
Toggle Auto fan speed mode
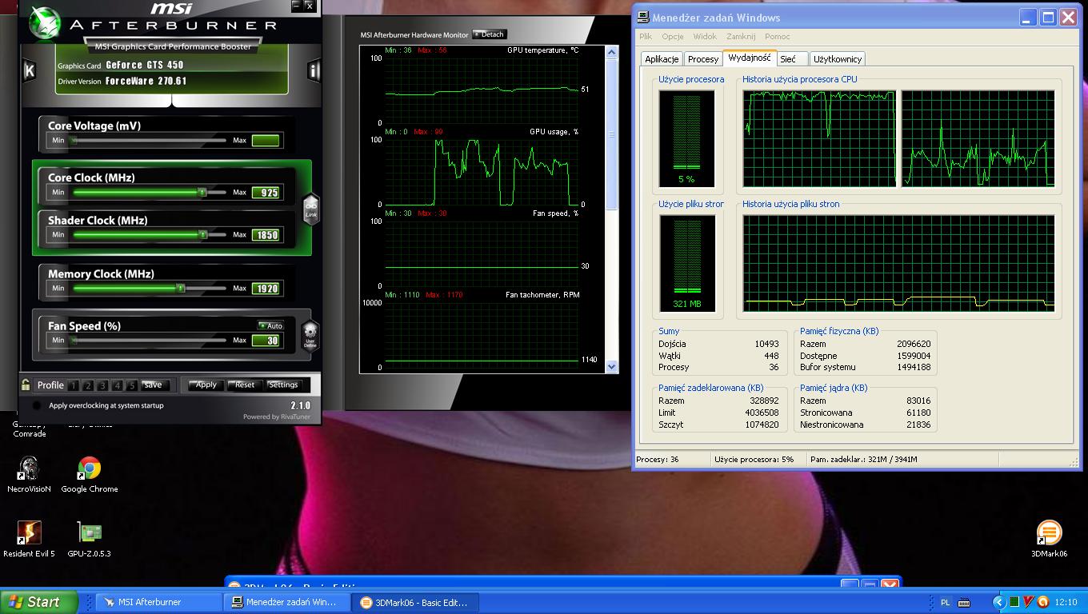pos(270,325)
